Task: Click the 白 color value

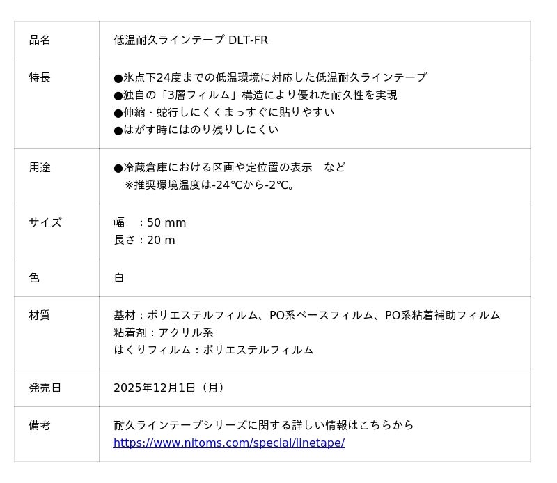Action: pyautogui.click(x=119, y=277)
